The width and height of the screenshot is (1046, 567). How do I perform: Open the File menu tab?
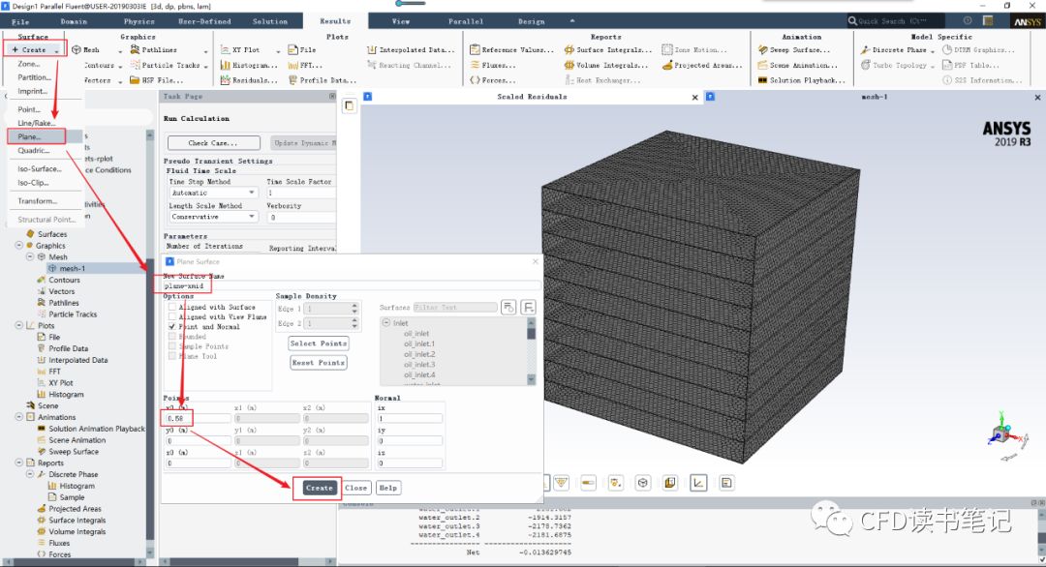(20, 22)
